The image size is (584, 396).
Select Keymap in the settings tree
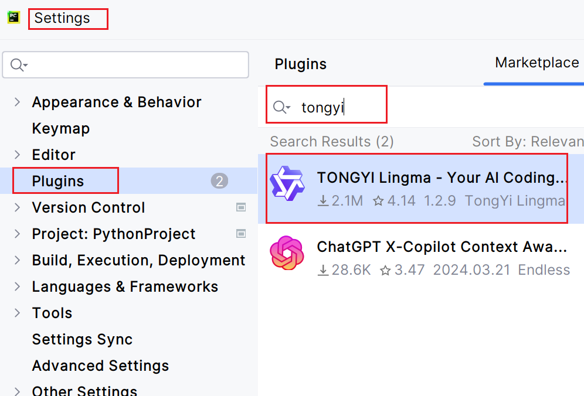tap(61, 128)
